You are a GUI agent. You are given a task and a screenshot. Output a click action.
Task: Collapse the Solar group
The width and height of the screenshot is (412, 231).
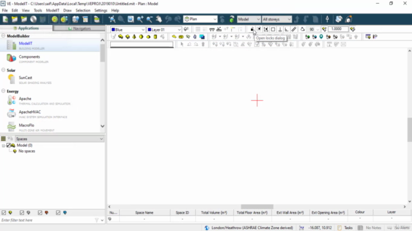(3, 70)
